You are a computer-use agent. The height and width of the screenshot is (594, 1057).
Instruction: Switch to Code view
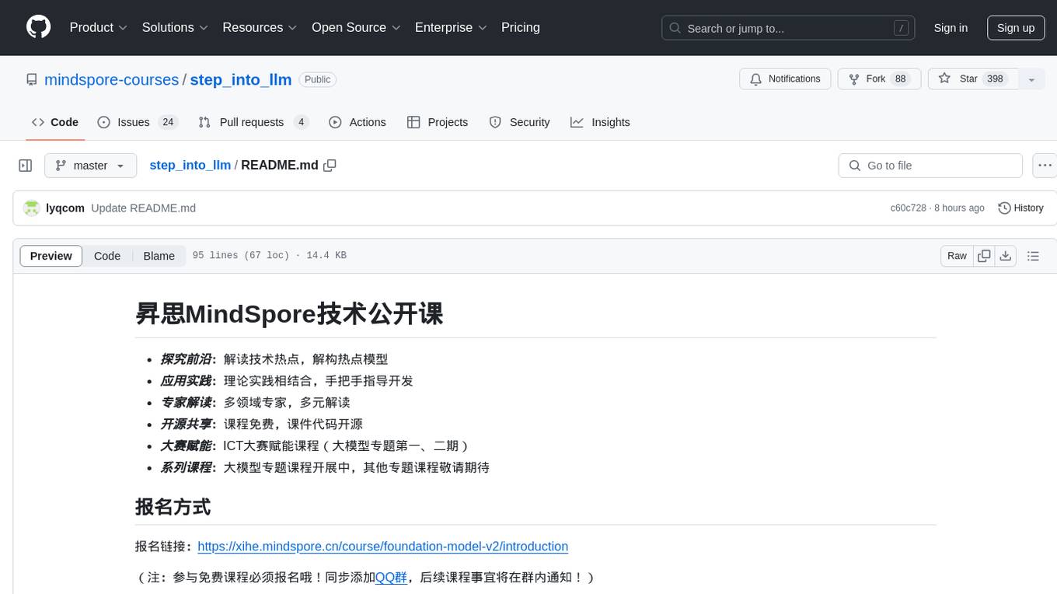(107, 256)
